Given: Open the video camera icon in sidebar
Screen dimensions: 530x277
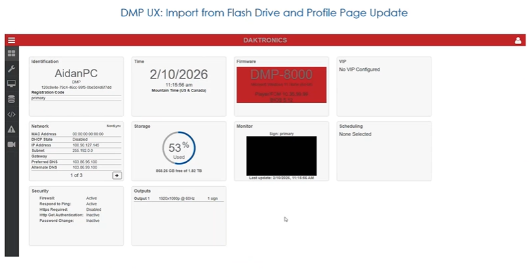Looking at the screenshot, I should [12, 145].
